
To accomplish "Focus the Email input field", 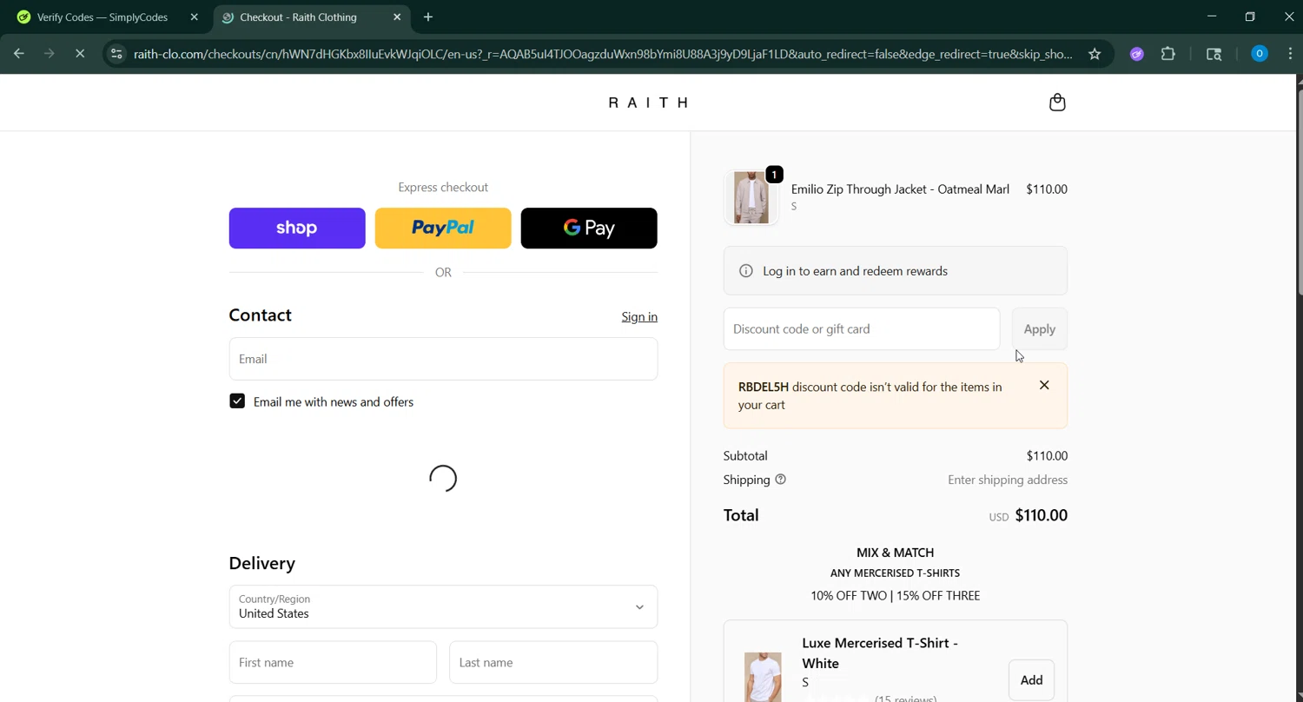I will coord(443,359).
